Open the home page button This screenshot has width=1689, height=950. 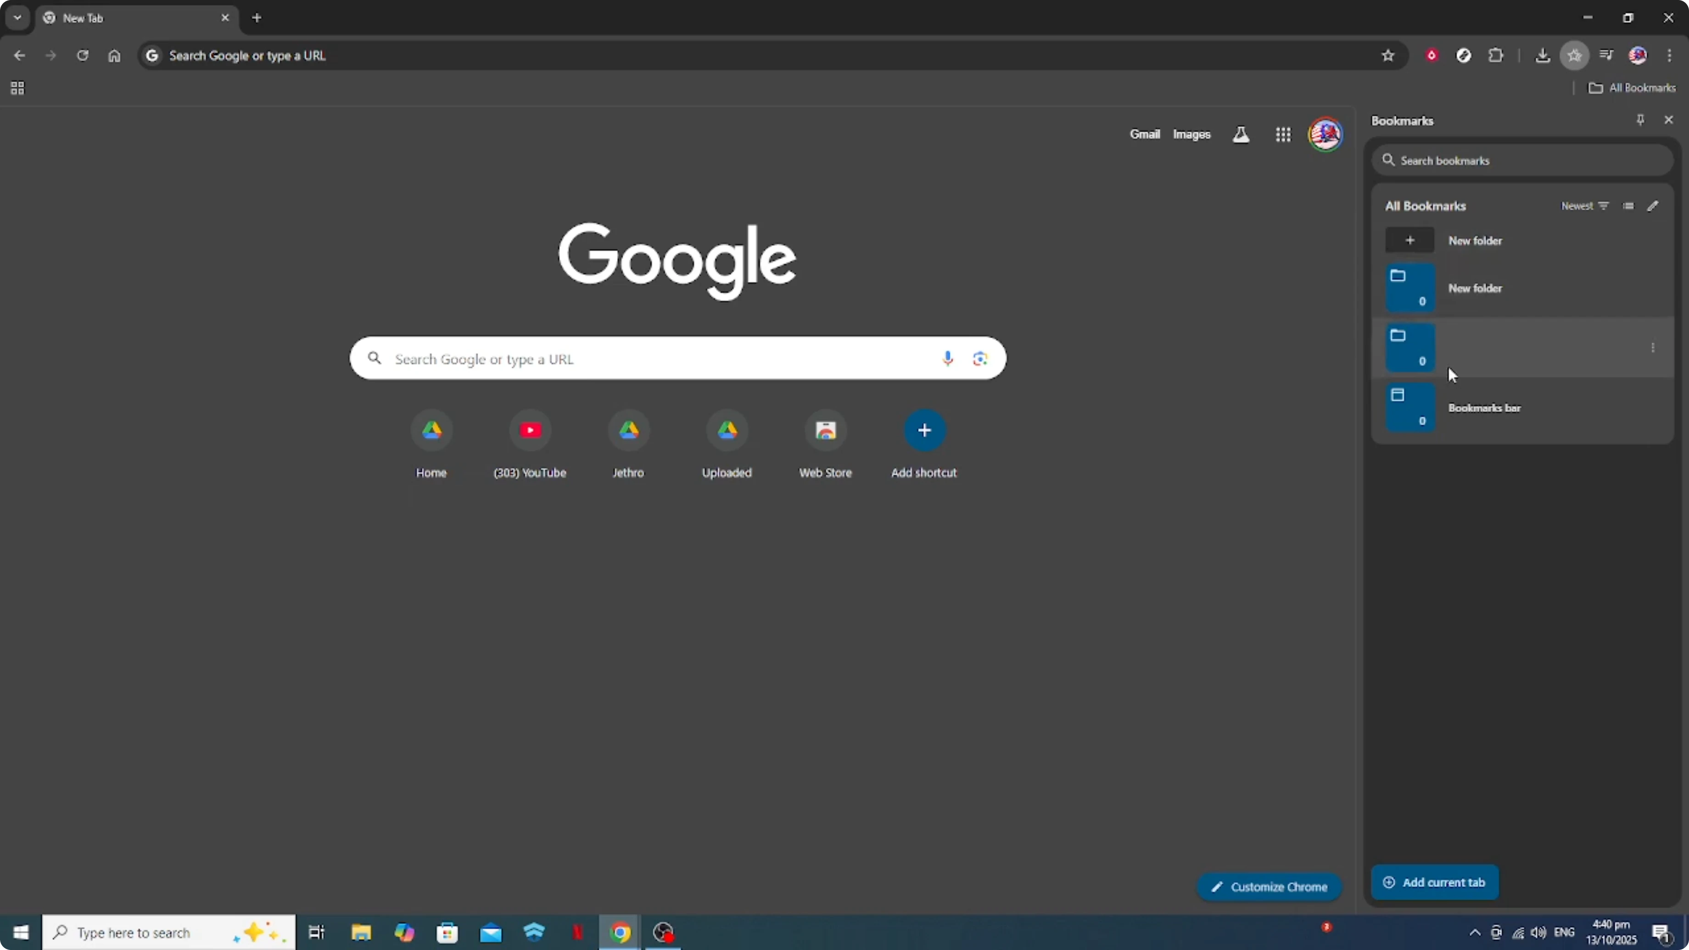click(114, 56)
